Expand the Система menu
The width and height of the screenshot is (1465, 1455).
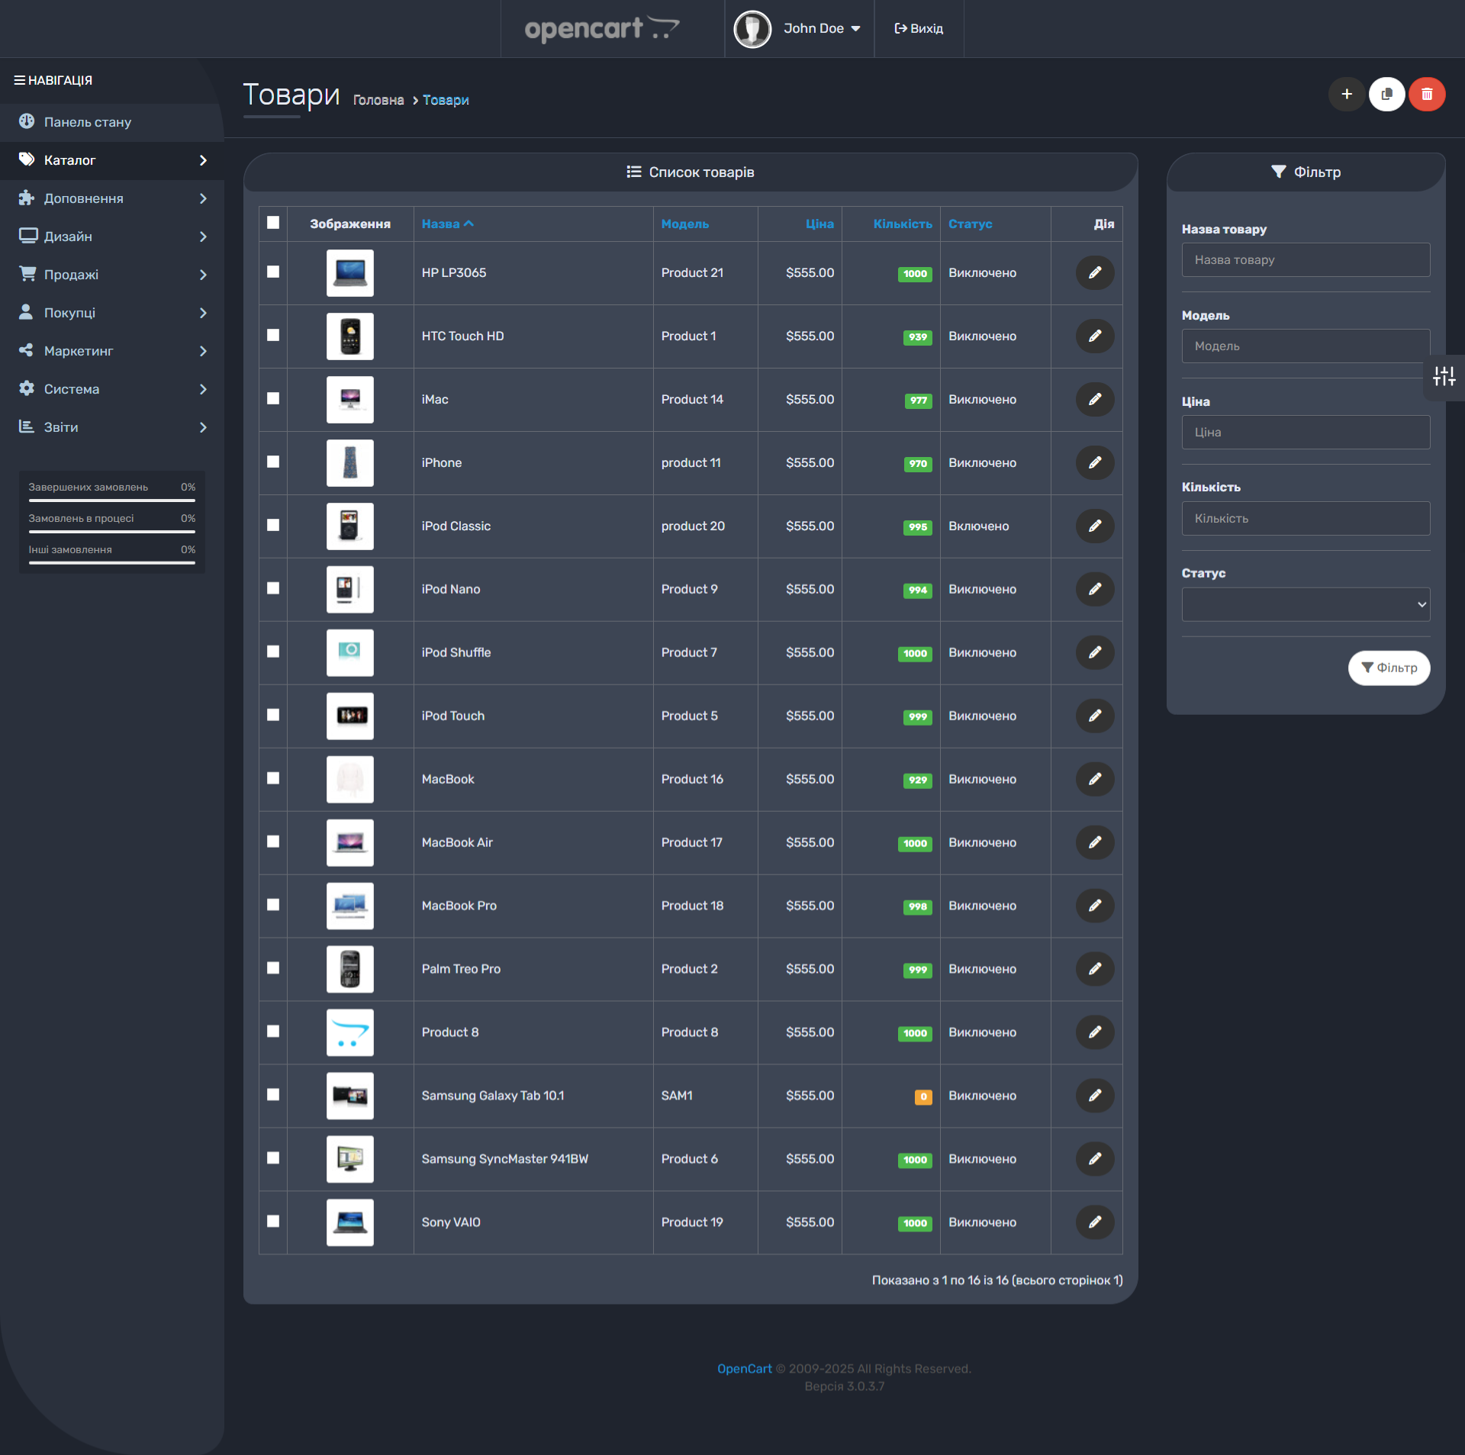[112, 389]
